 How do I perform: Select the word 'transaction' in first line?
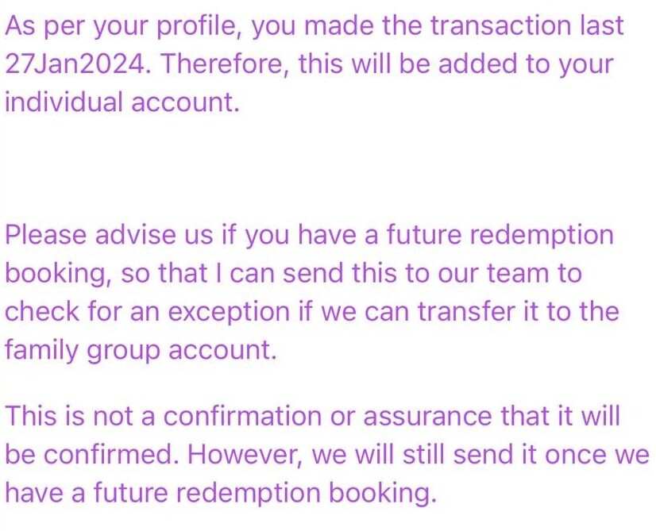(x=501, y=26)
